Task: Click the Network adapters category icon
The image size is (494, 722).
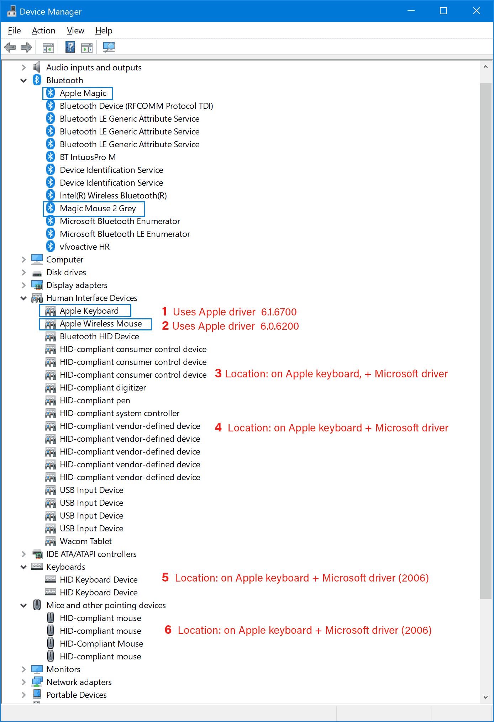Action: point(37,682)
